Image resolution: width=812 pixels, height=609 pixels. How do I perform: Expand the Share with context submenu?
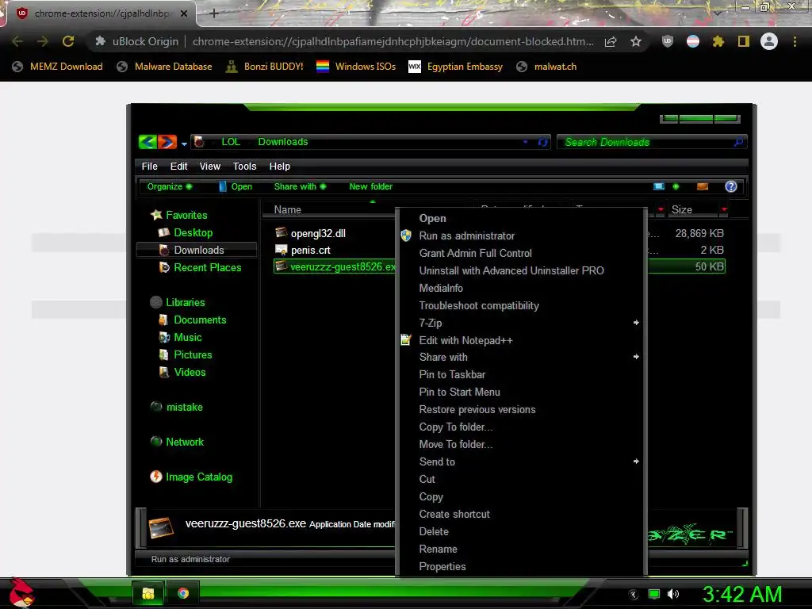point(521,358)
